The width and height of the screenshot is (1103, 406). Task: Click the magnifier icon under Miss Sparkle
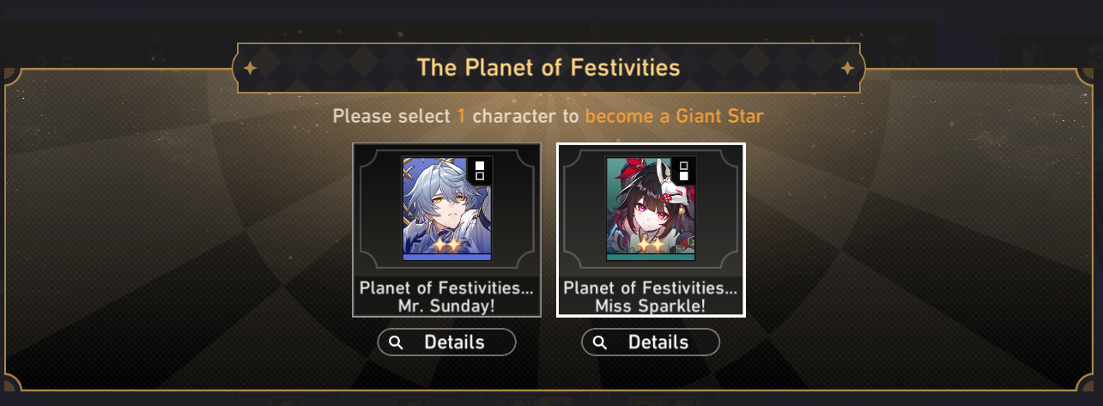point(600,342)
